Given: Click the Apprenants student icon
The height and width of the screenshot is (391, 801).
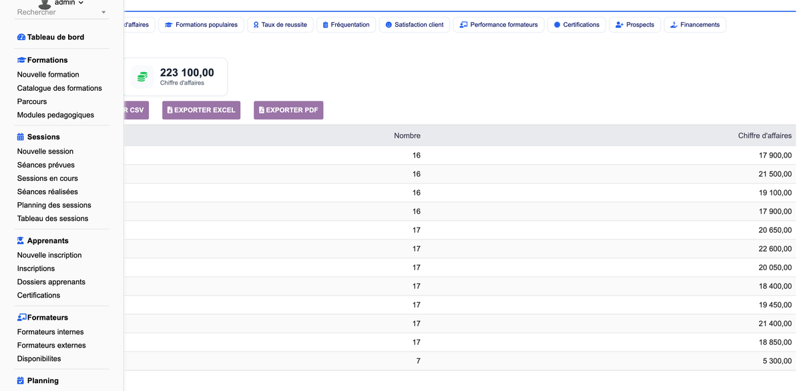Looking at the screenshot, I should 20,241.
